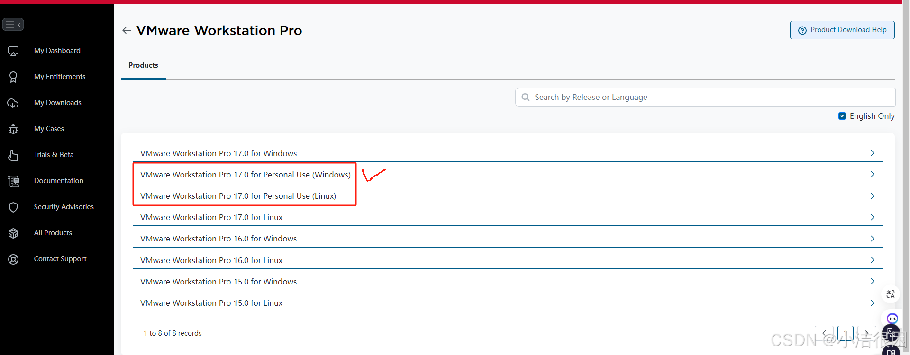Open the translate floating icon
The height and width of the screenshot is (355, 910).
coord(891,294)
